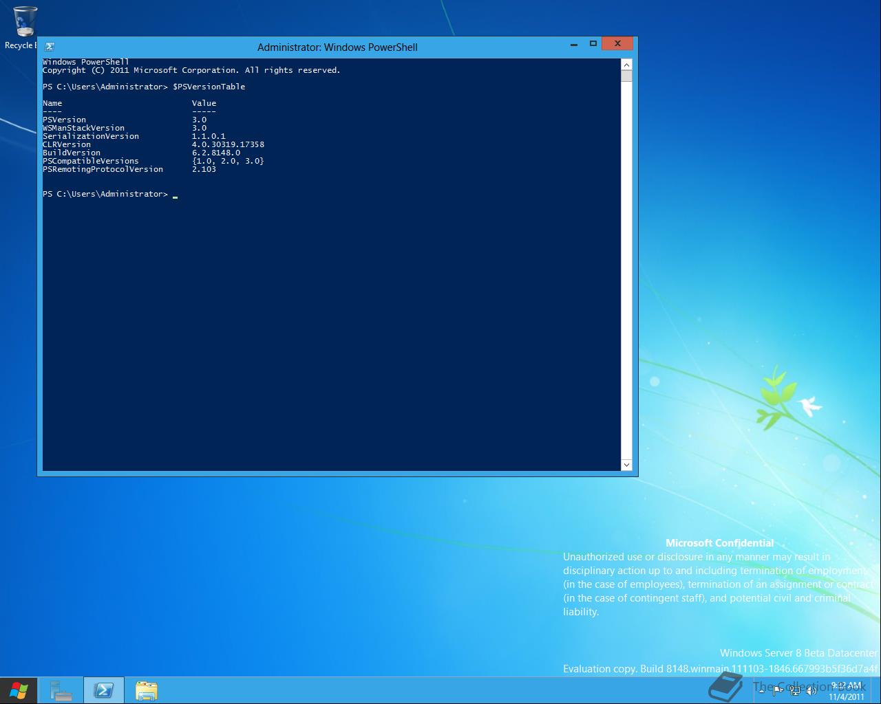Open the network status tray icon
Image resolution: width=881 pixels, height=704 pixels.
794,690
